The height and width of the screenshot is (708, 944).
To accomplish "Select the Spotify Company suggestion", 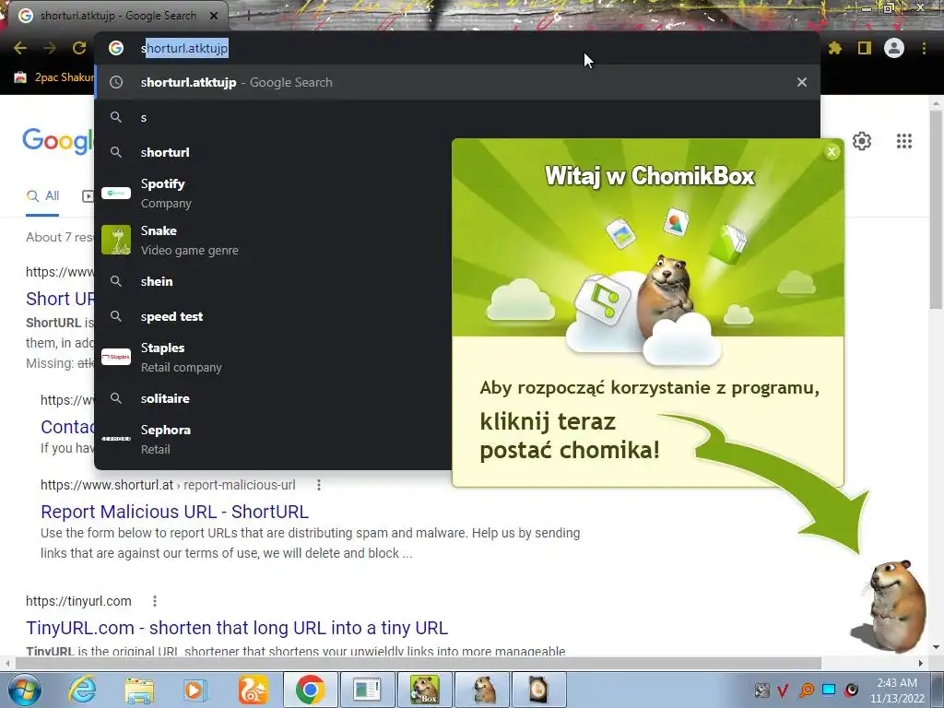I will point(272,194).
